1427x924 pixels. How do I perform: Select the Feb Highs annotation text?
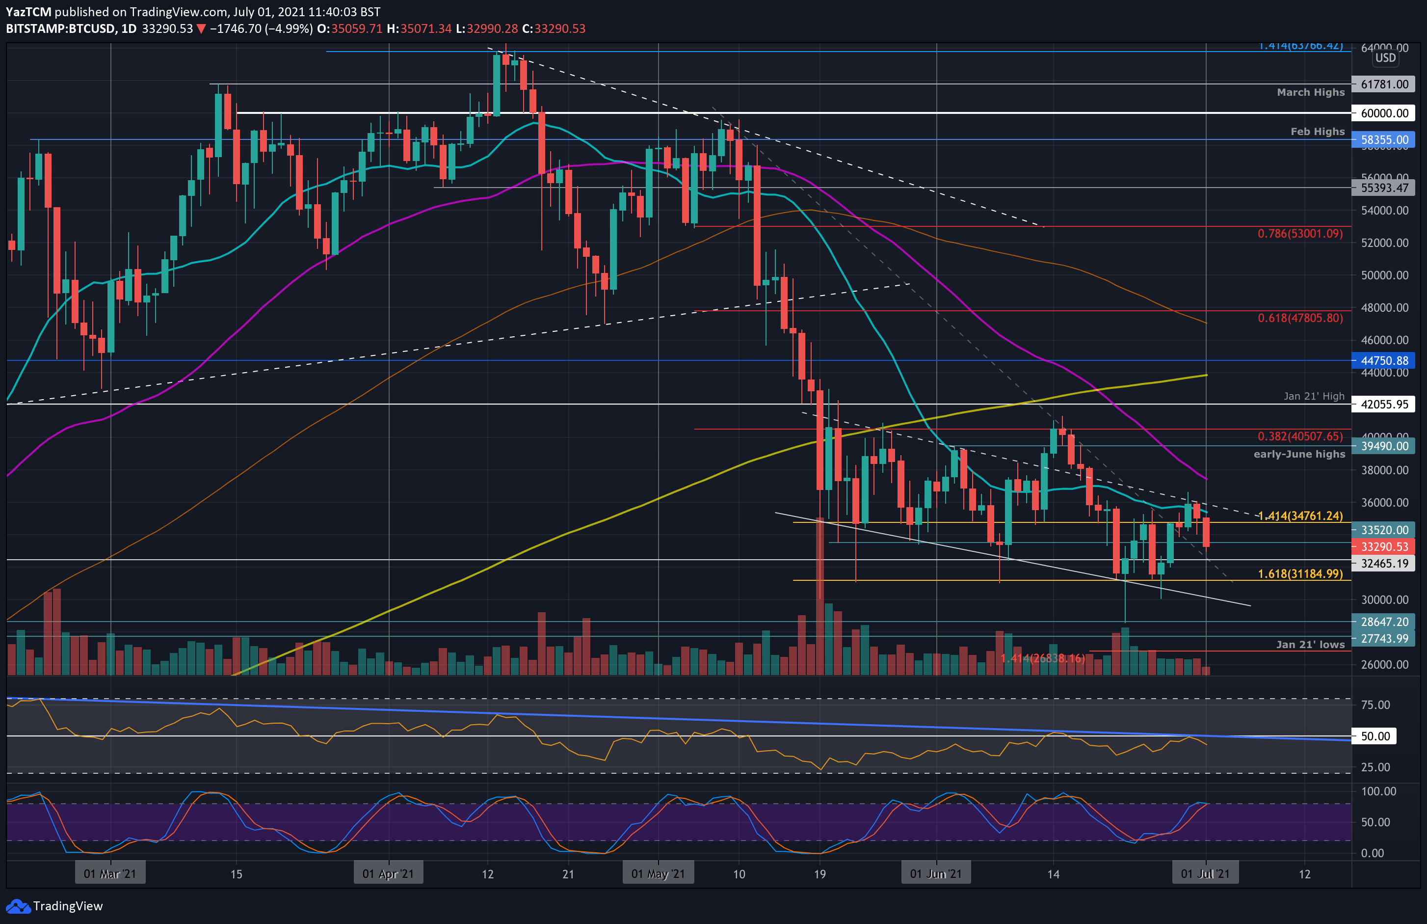(x=1317, y=132)
